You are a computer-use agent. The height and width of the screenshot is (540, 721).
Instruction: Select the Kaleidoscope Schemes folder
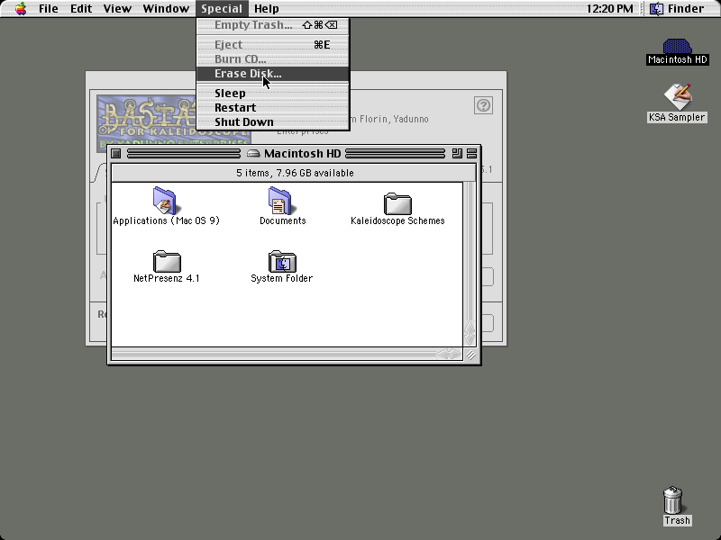click(x=397, y=210)
